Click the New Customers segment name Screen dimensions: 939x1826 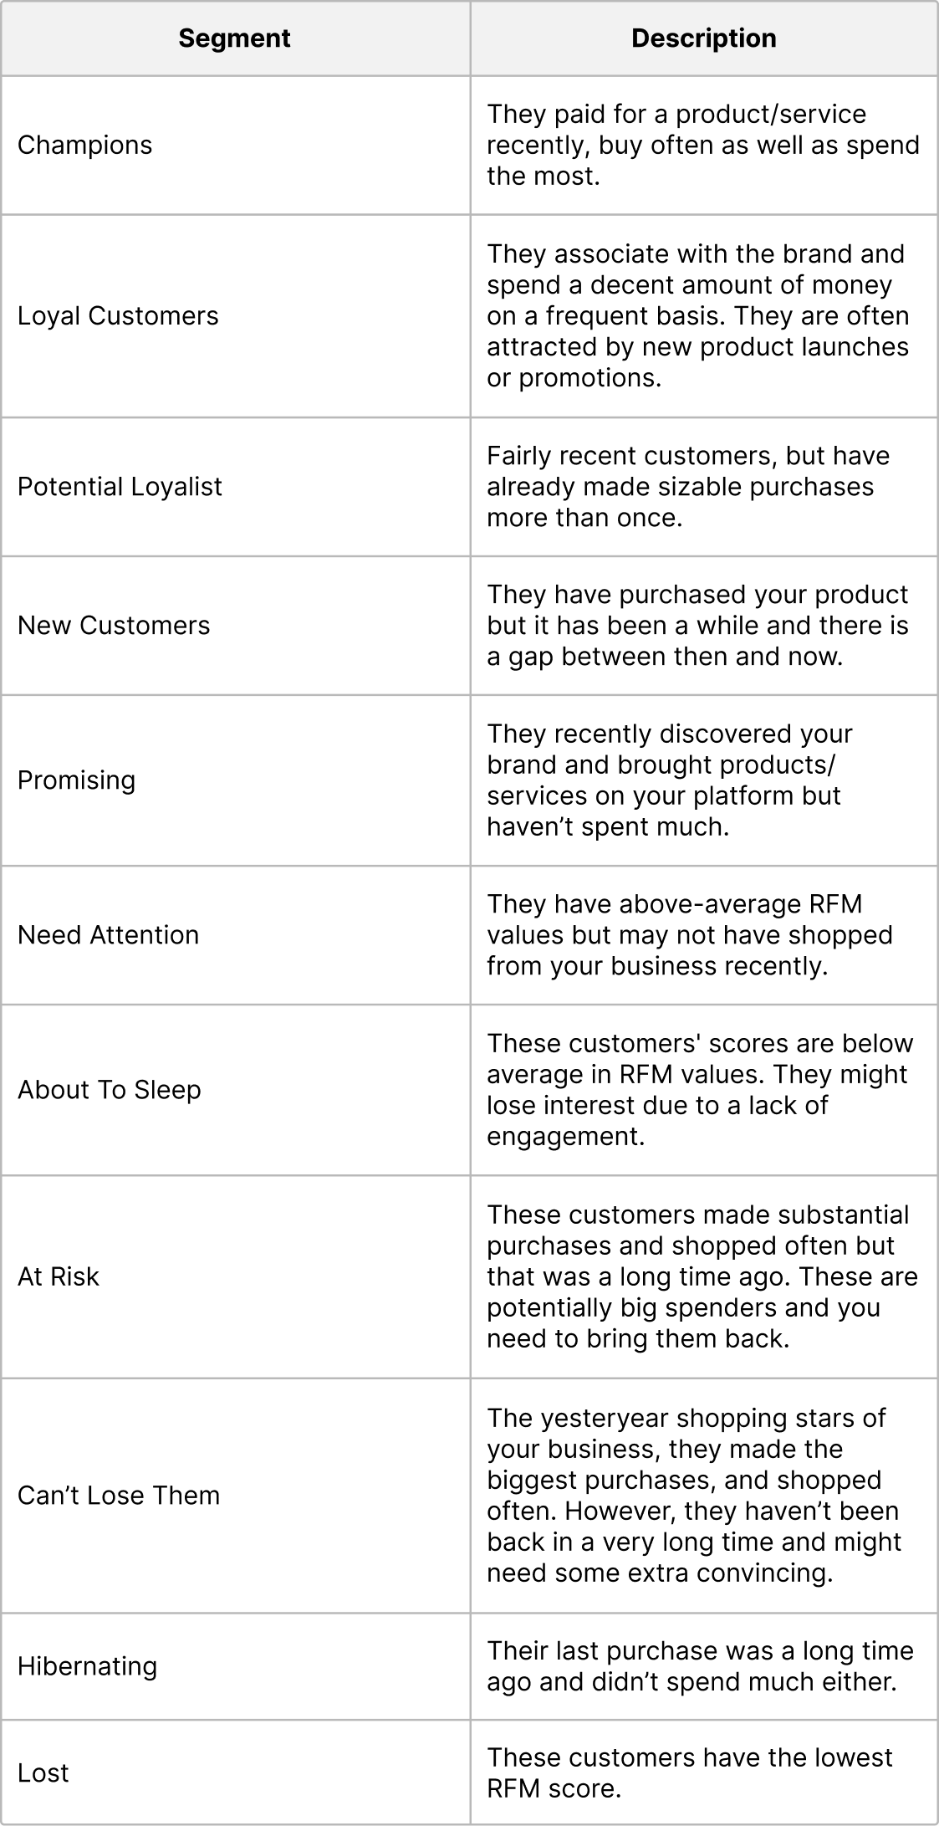(x=114, y=626)
